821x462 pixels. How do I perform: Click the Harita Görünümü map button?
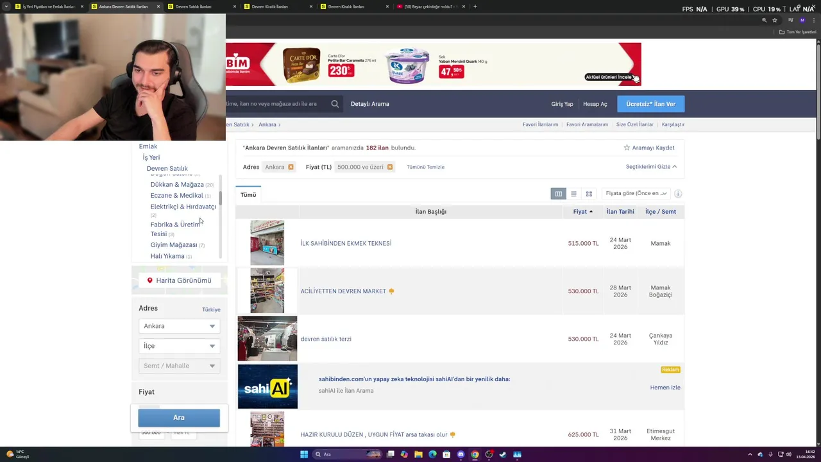pyautogui.click(x=179, y=280)
